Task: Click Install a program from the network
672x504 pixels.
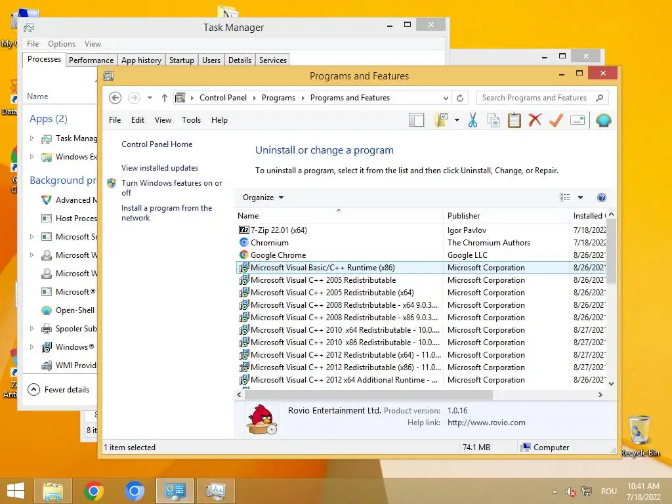Action: coord(167,213)
